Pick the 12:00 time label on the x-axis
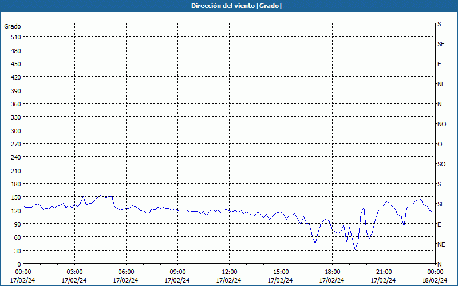458x286 pixels. (230, 272)
